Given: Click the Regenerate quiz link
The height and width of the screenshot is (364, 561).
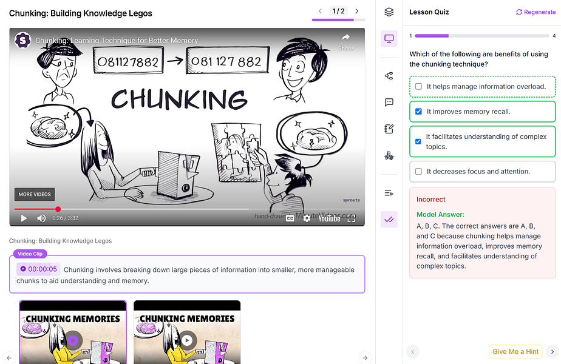Looking at the screenshot, I should click(536, 12).
